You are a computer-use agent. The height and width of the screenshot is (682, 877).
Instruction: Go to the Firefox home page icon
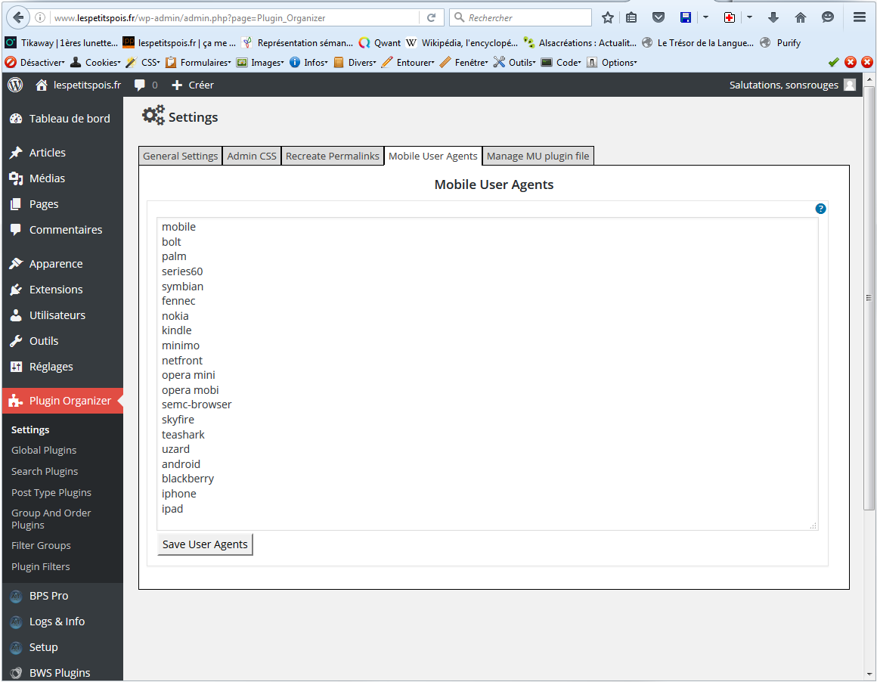pos(801,17)
